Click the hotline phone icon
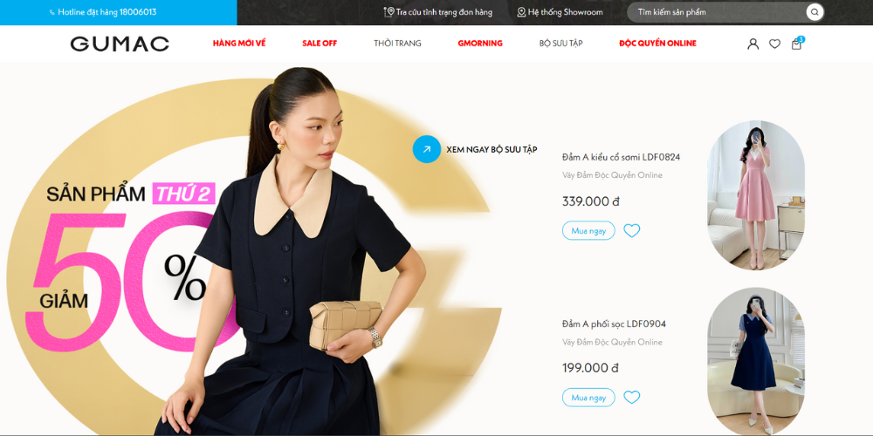873x436 pixels. coord(52,12)
